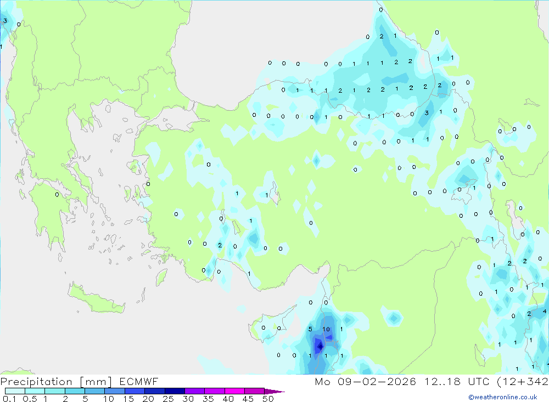Click the 30–35 mm purple legend box
Screen dimensions: 549x402
[x=195, y=391]
